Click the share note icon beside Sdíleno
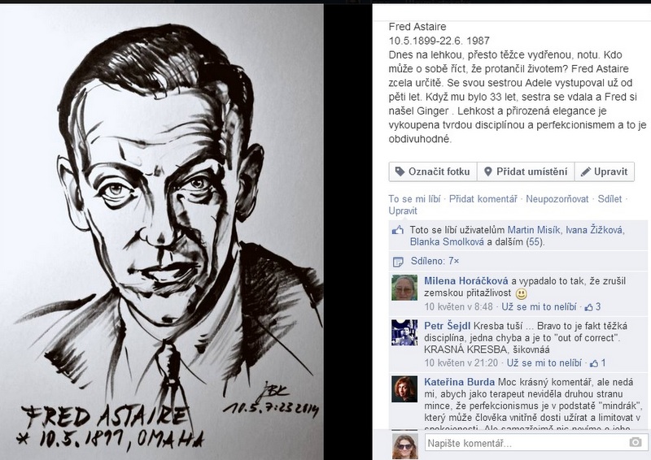 398,262
